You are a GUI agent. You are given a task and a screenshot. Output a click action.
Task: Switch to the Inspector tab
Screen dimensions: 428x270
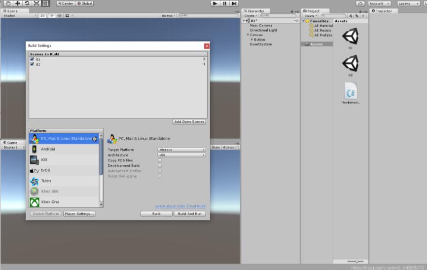pos(384,11)
